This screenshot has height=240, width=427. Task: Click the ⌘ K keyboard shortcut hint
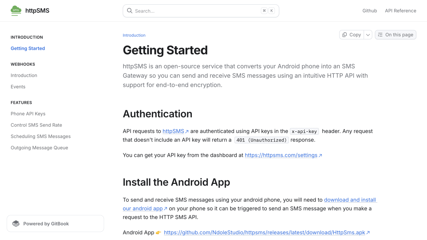[268, 11]
